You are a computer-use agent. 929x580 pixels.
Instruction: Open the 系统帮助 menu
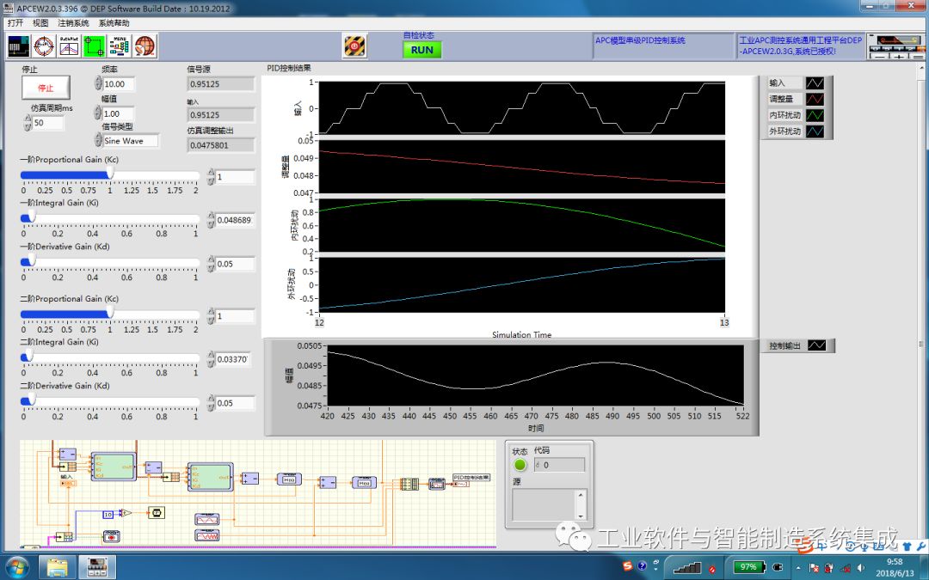coord(114,23)
